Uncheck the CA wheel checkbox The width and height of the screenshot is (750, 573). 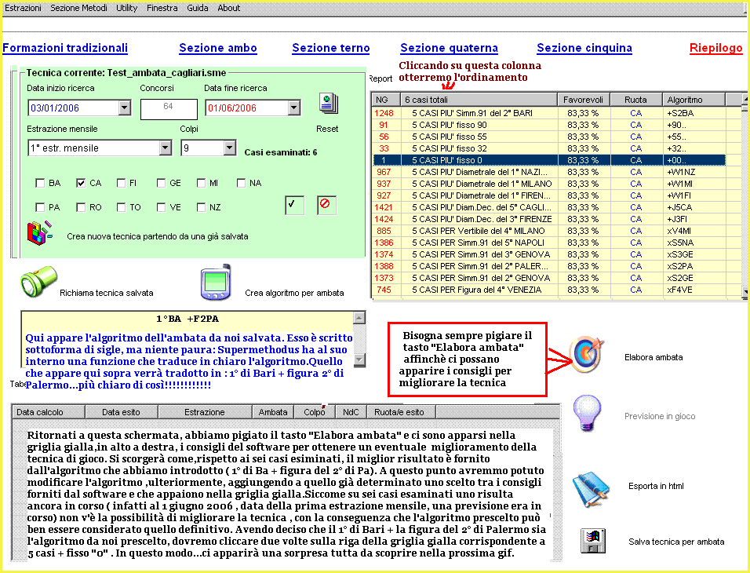(x=81, y=183)
